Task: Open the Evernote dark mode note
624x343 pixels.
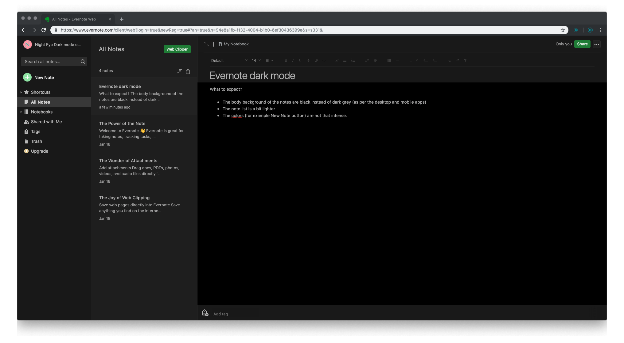Action: tap(144, 96)
